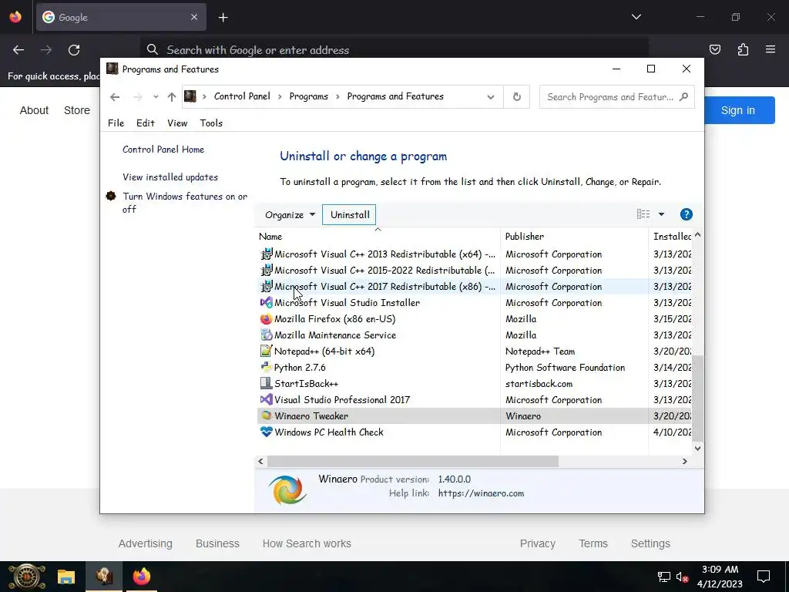Open View installed updates link

coord(170,177)
